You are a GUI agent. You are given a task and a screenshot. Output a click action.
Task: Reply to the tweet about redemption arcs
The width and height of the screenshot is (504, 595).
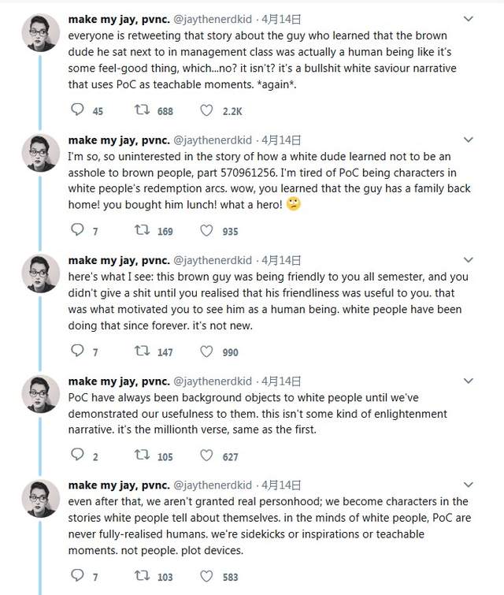(78, 231)
